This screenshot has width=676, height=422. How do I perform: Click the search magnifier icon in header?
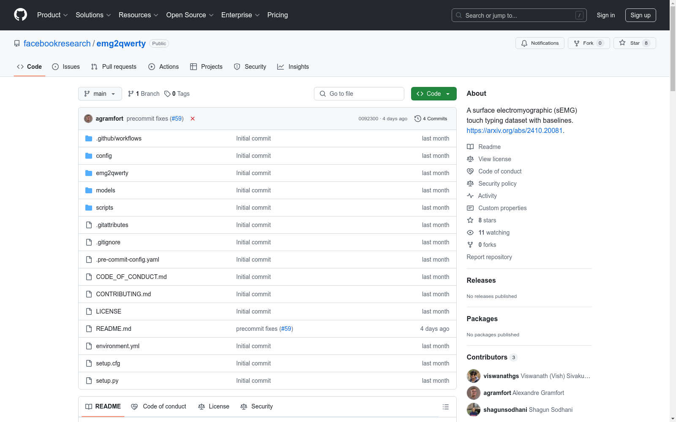pos(459,15)
